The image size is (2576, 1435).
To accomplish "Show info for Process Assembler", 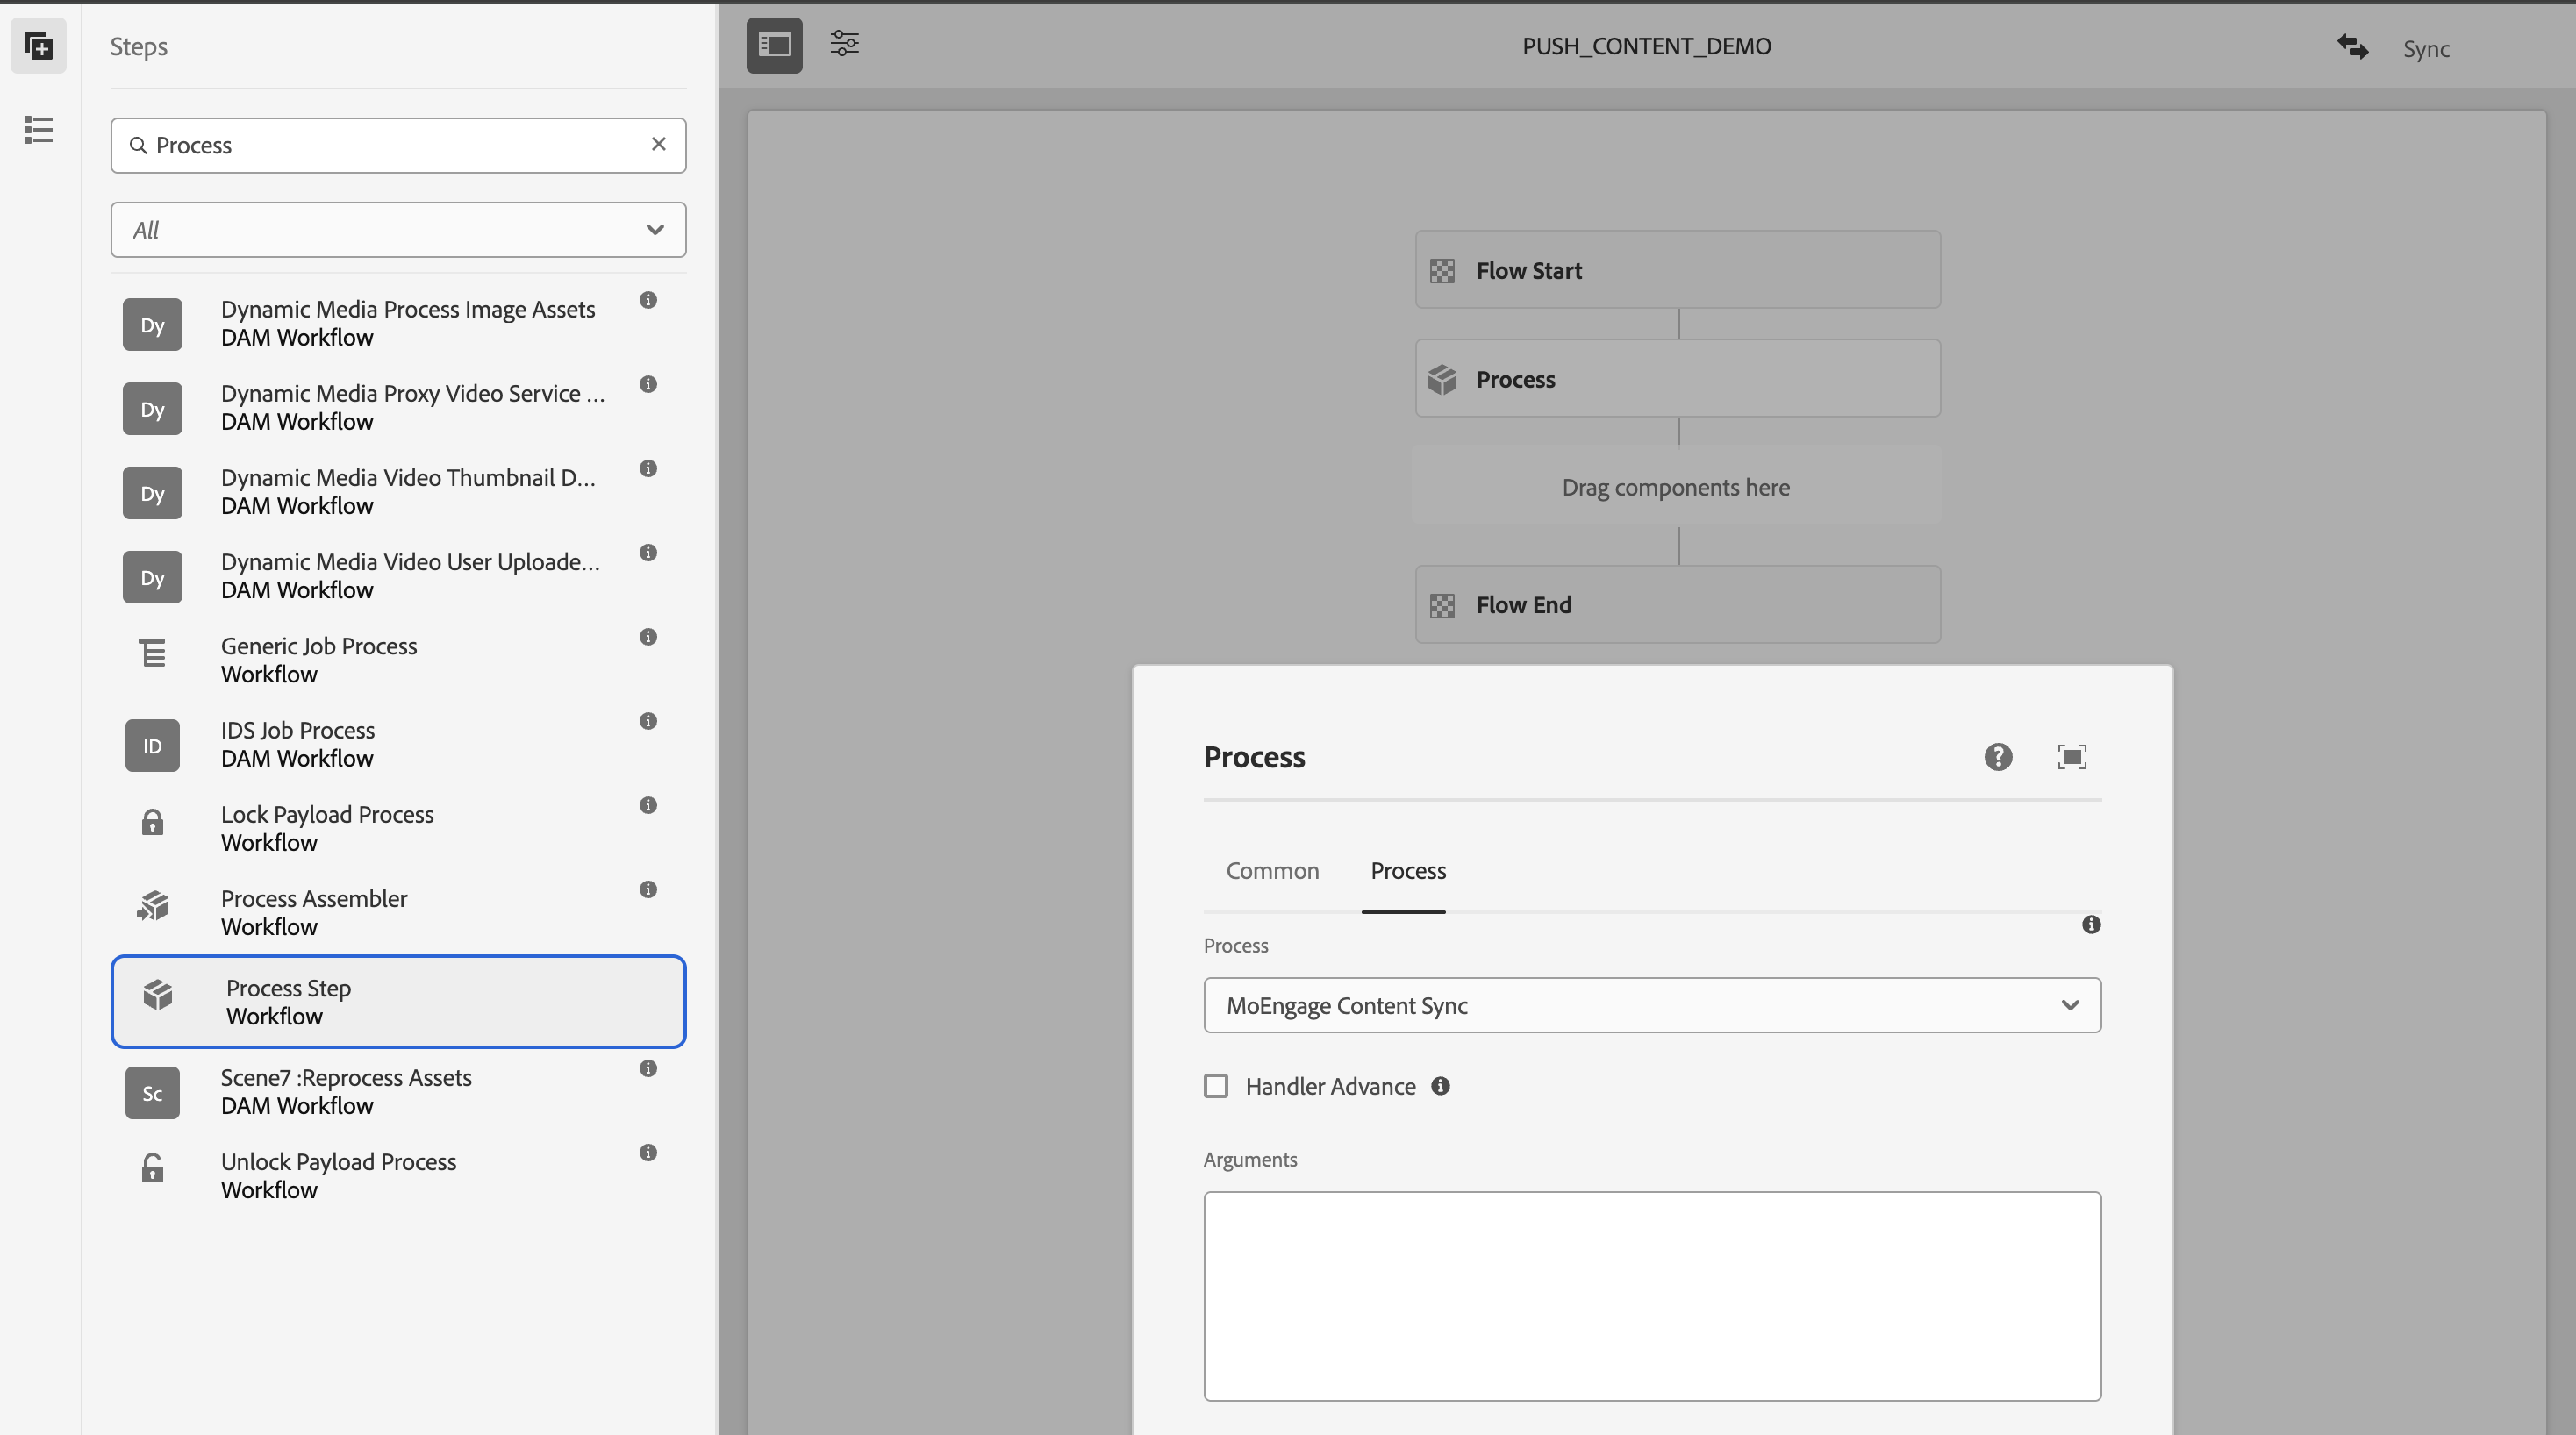I will (x=648, y=889).
